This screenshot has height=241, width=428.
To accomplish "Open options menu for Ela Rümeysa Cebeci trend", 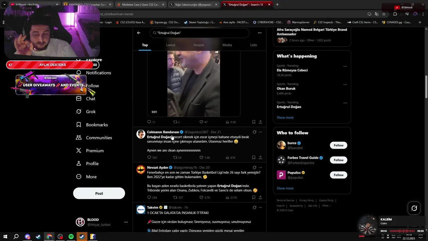I will pyautogui.click(x=345, y=66).
